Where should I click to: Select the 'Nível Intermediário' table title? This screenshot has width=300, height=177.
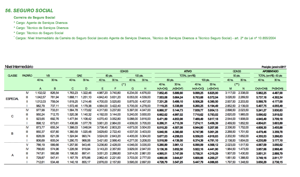pyautogui.click(x=19, y=67)
